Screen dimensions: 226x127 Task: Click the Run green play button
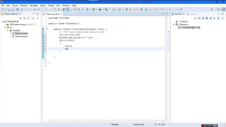coord(94,10)
